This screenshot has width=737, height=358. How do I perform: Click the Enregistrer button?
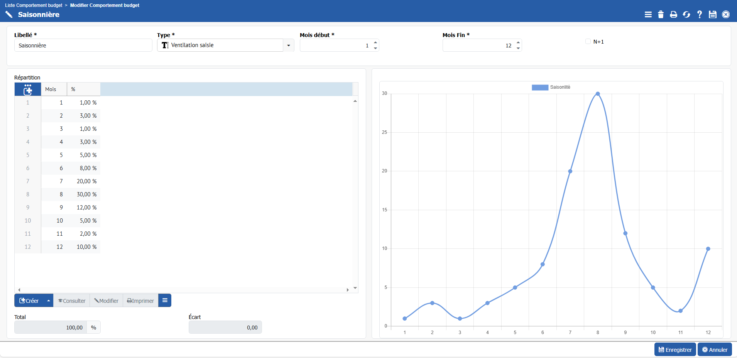click(x=675, y=350)
